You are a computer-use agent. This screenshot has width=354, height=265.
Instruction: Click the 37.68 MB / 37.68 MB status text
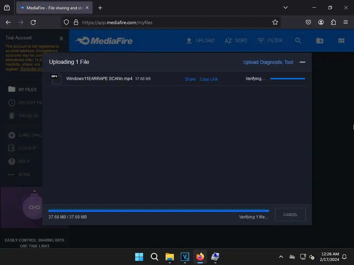(67, 217)
